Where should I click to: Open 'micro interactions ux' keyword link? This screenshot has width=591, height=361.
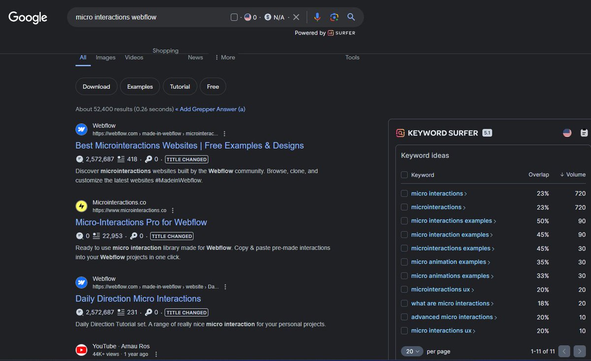click(x=443, y=331)
